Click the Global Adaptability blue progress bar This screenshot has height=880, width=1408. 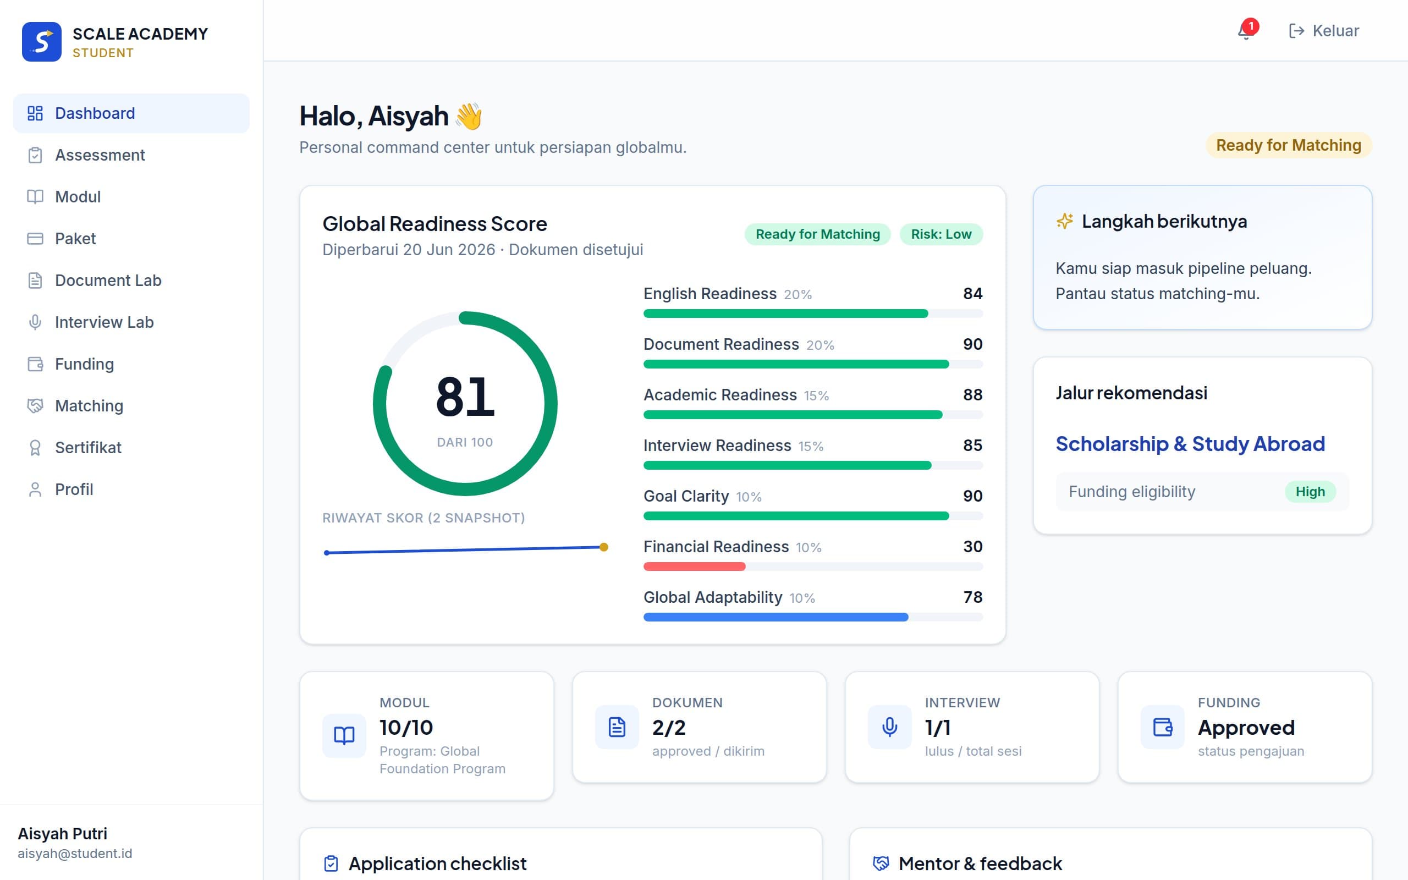(x=813, y=618)
